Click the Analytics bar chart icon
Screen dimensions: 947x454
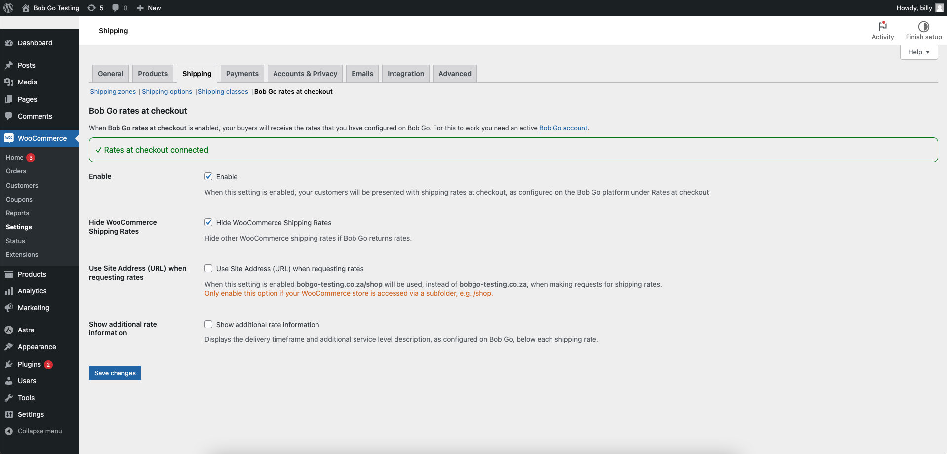point(9,291)
